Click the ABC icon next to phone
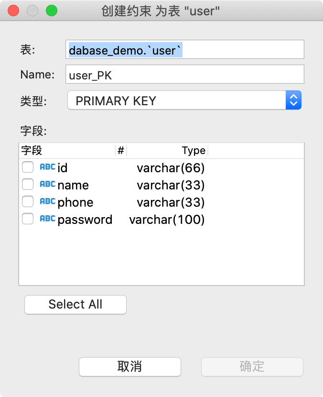The height and width of the screenshot is (397, 323). pos(47,202)
